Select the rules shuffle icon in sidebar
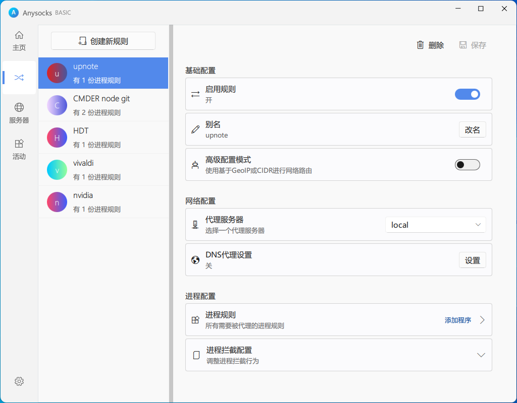517x403 pixels. (x=19, y=78)
